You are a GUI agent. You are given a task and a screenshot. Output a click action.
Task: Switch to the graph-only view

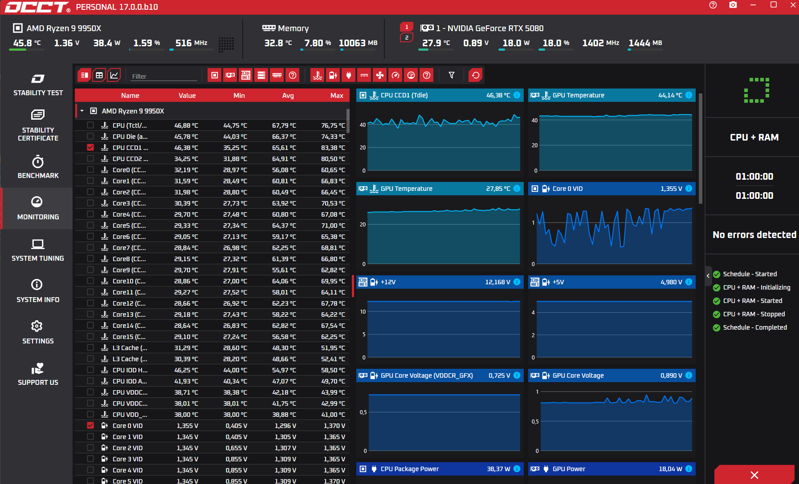point(114,75)
